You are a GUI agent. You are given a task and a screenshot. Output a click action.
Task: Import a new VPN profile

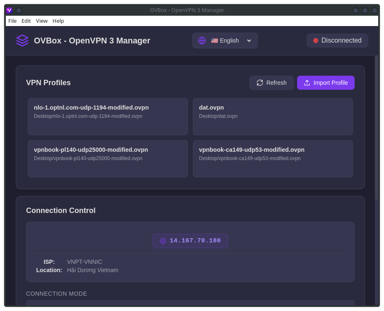coord(326,83)
